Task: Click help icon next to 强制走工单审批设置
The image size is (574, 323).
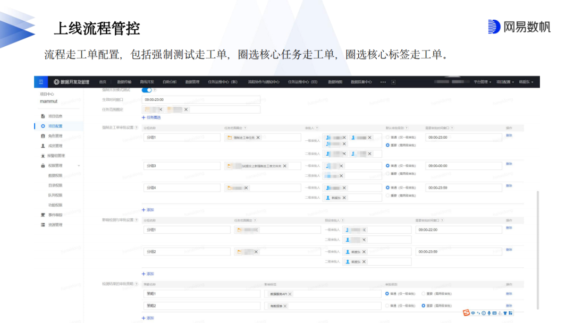Action: [137, 127]
